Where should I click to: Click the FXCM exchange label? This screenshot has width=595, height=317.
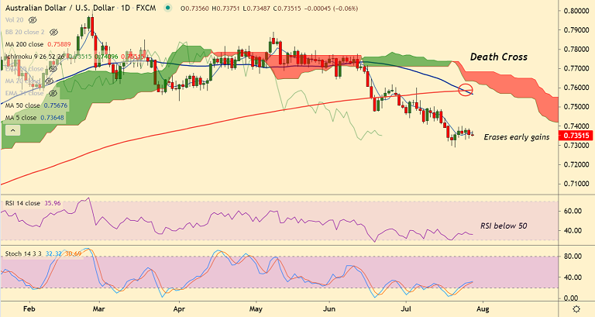click(x=146, y=8)
